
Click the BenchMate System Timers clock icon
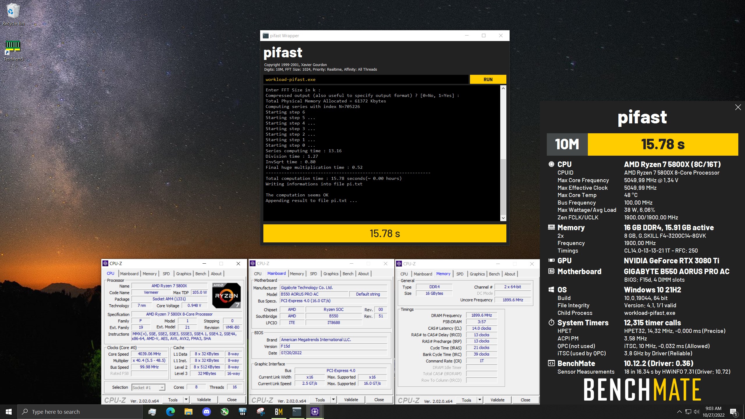pyautogui.click(x=551, y=322)
